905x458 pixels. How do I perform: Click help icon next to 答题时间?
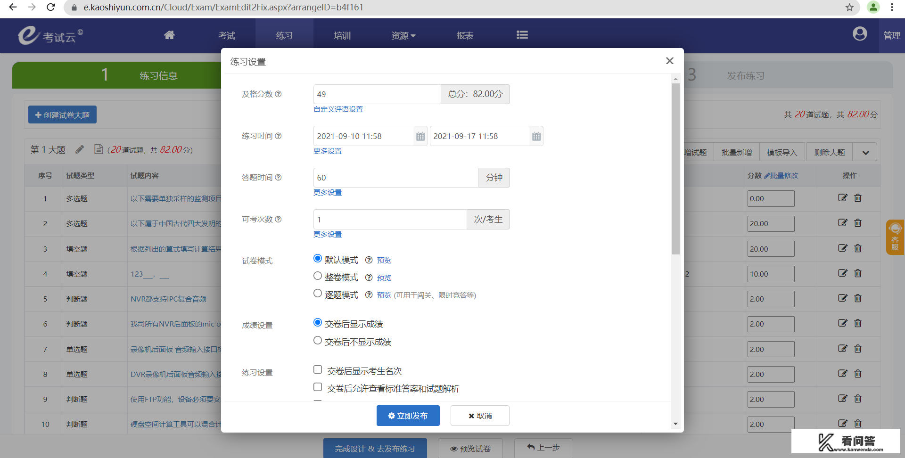coord(278,177)
